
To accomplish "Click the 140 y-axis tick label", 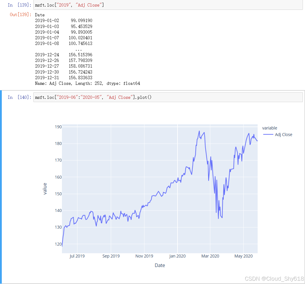I will tap(58, 210).
